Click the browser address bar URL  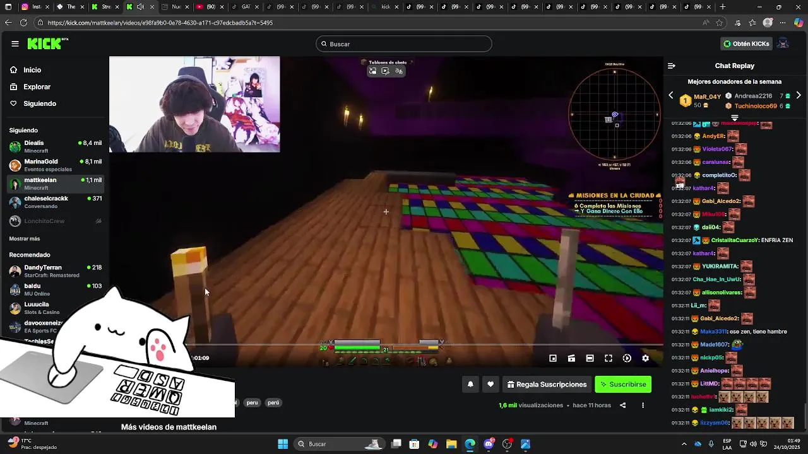[x=160, y=23]
